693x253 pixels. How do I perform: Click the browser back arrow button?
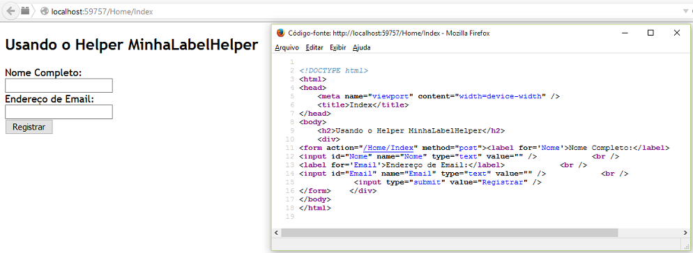pyautogui.click(x=11, y=11)
